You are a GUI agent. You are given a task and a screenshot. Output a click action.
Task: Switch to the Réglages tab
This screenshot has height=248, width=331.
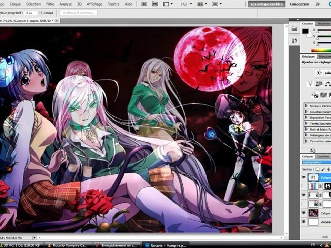tap(308, 56)
